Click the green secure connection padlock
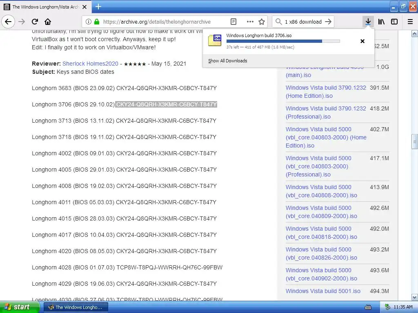418x313 pixels. pyautogui.click(x=97, y=22)
